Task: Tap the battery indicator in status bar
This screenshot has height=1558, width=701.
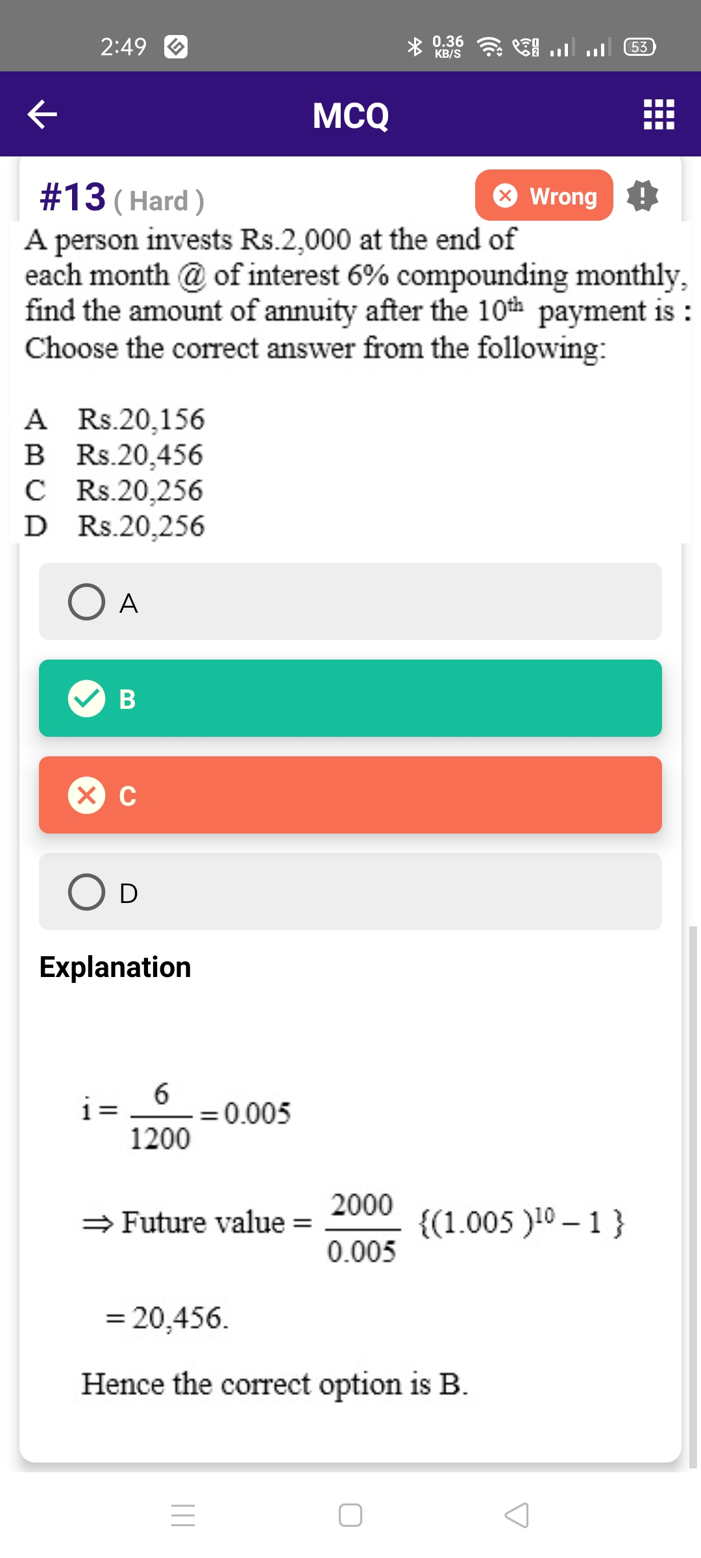Action: pos(640,47)
